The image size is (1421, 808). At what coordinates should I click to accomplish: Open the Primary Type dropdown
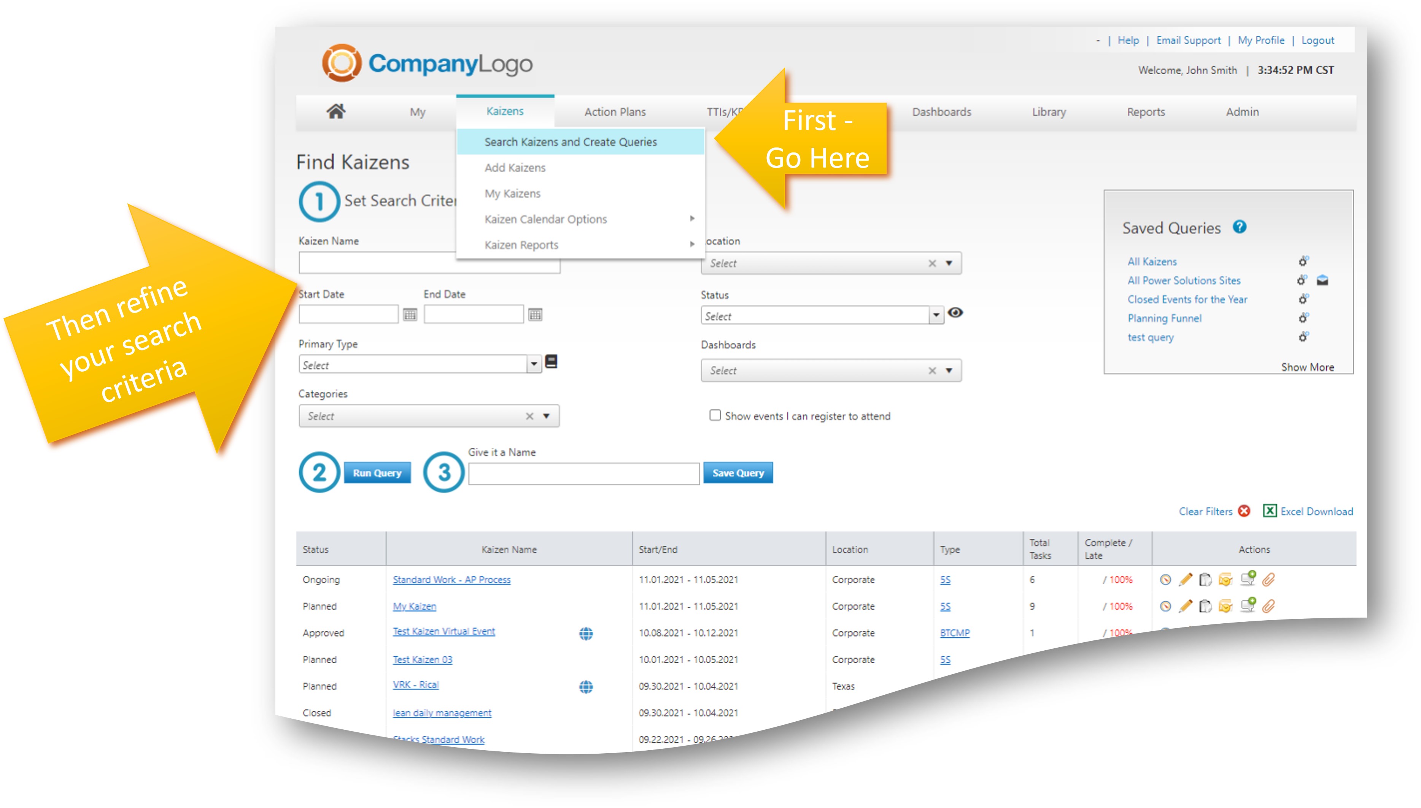(534, 364)
